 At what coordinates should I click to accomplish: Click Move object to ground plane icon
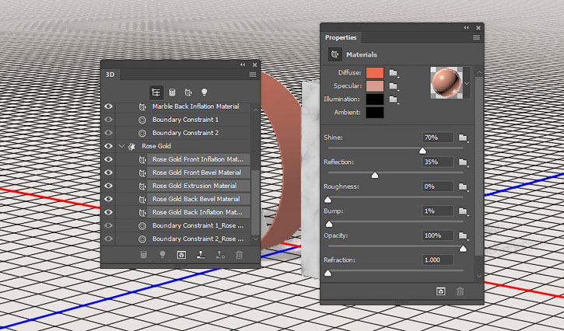pos(201,255)
